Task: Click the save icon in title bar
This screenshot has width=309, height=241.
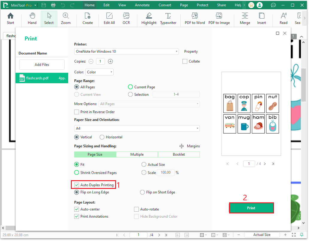Action: pos(44,5)
